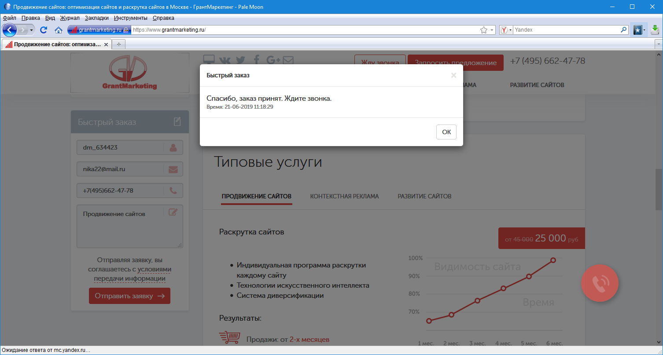
Task: Click the handset icon in the phone field
Action: 173,191
